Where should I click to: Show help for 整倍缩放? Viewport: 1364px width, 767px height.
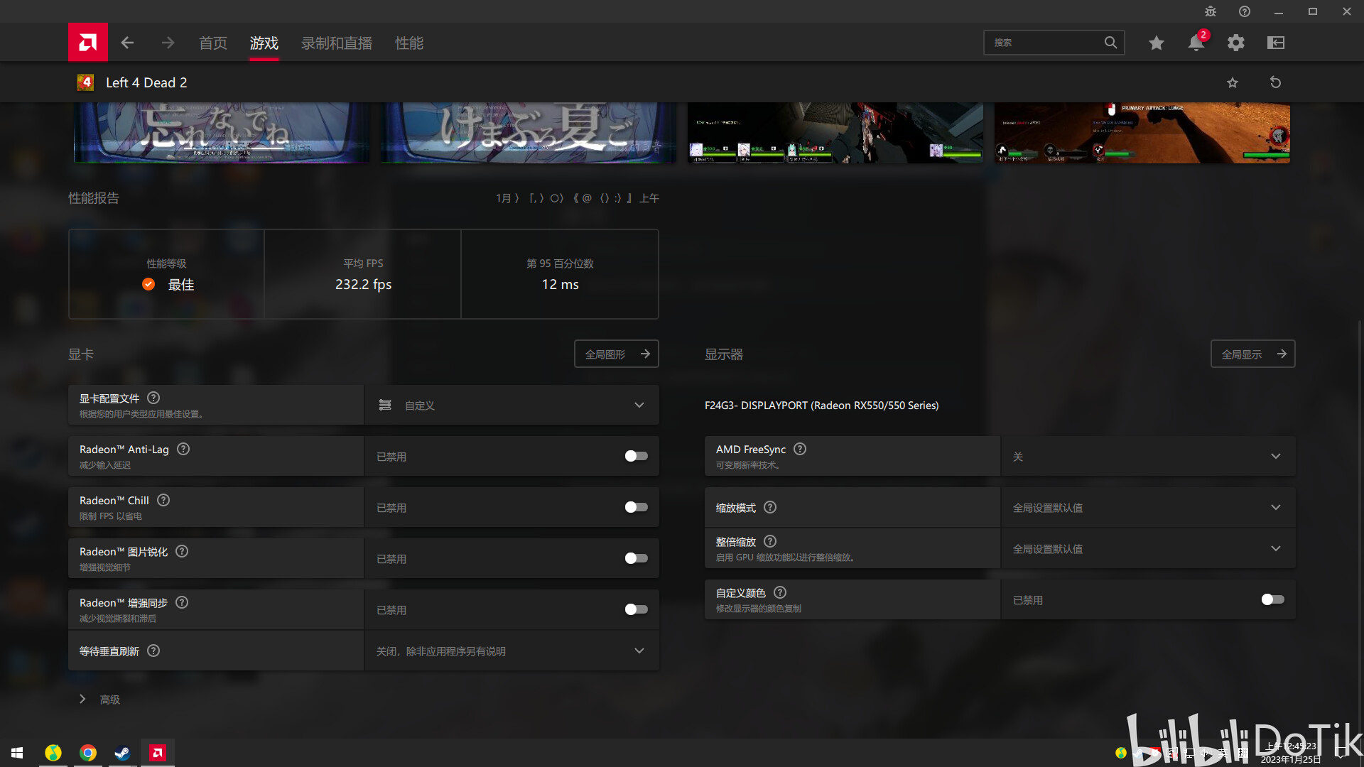click(770, 541)
